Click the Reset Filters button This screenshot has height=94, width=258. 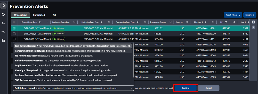233,15
